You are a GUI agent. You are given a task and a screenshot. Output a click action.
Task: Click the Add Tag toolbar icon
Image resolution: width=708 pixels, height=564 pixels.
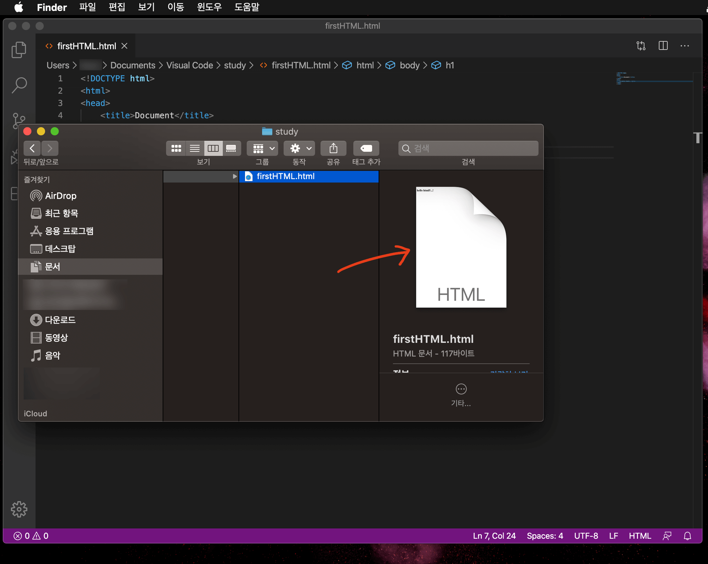tap(366, 148)
